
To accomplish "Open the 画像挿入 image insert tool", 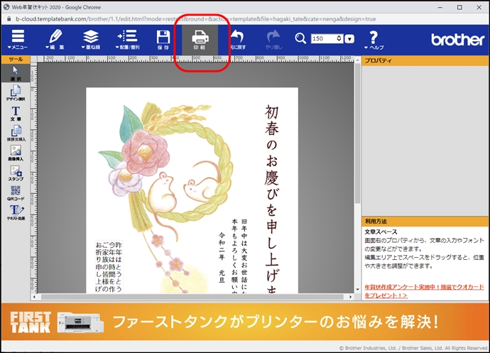I will coord(16,153).
